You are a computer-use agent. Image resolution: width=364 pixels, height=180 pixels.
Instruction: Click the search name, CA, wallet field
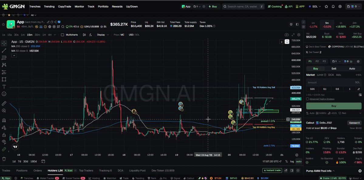click(x=243, y=6)
